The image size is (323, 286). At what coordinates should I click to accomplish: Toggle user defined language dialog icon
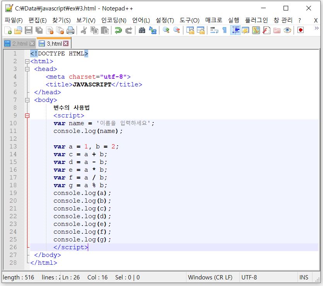(246, 30)
